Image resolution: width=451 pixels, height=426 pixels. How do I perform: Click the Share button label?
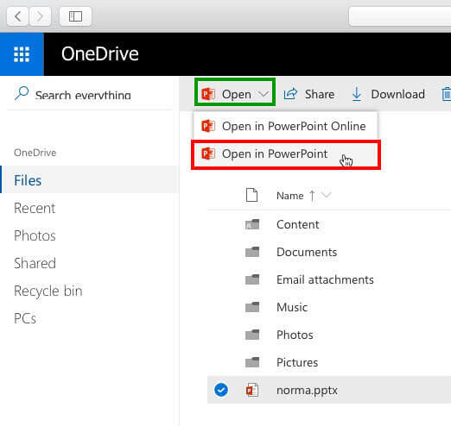[320, 94]
